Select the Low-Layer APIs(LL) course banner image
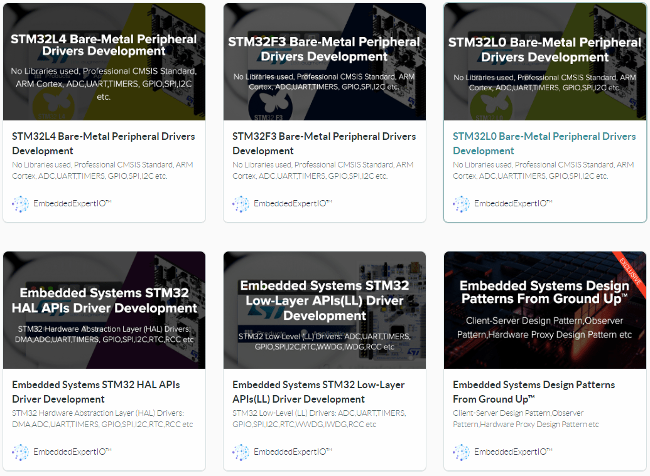 pyautogui.click(x=325, y=310)
